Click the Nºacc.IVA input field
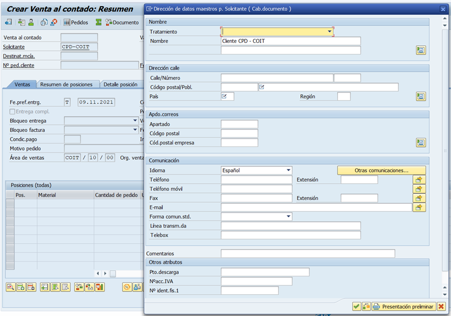 257,281
